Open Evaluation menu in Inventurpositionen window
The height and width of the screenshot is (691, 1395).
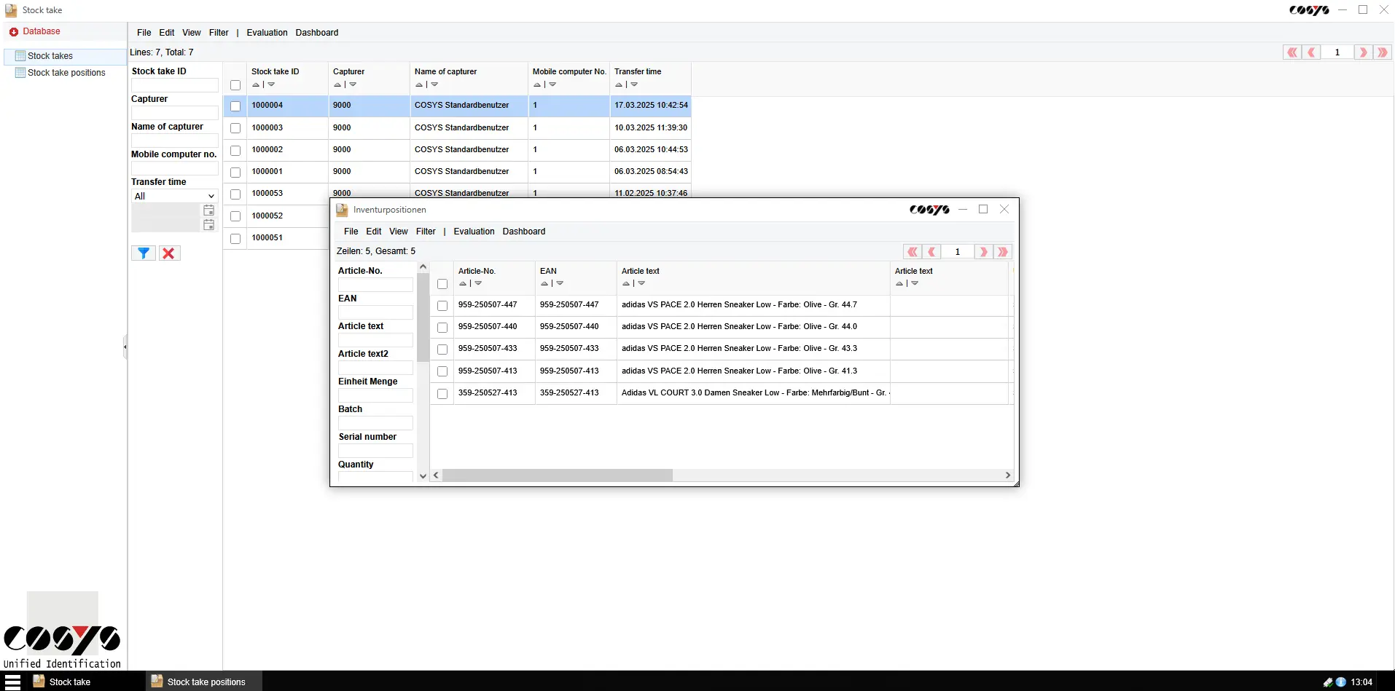(x=474, y=232)
